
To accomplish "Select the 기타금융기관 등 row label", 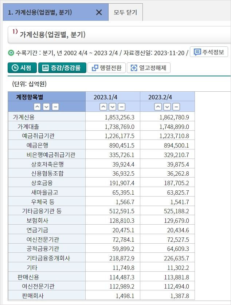I will (42, 211).
